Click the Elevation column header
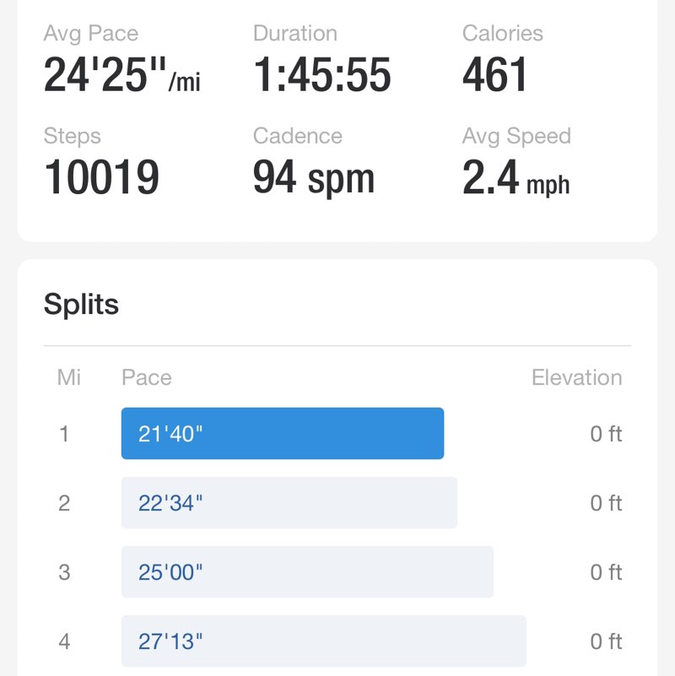Image resolution: width=675 pixels, height=676 pixels. (x=576, y=377)
